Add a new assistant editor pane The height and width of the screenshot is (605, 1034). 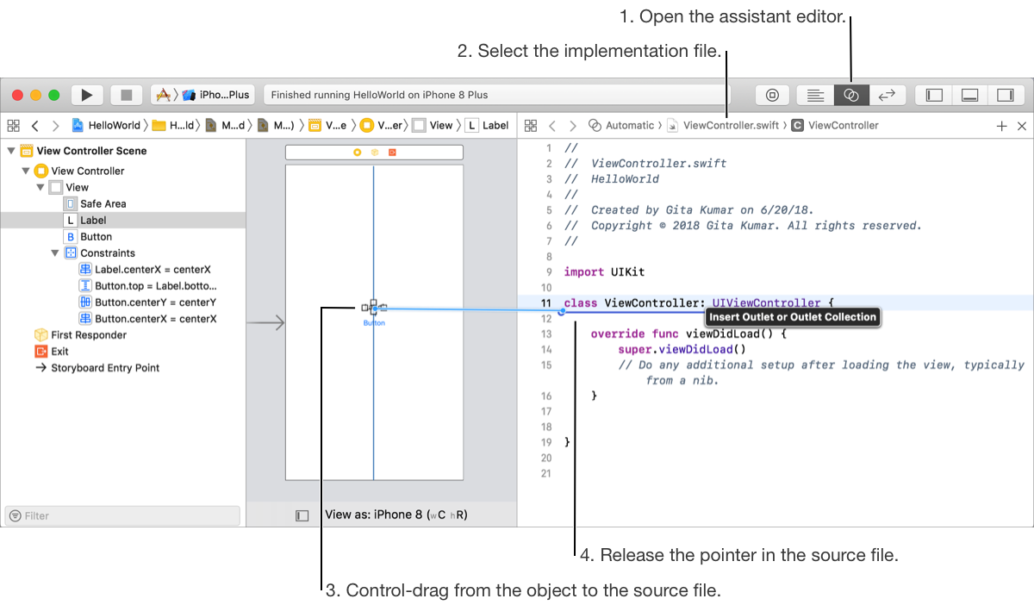point(1001,126)
